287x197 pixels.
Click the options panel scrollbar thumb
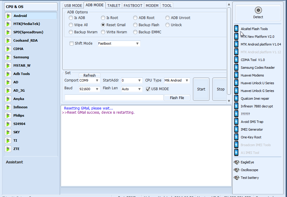pos(229,51)
